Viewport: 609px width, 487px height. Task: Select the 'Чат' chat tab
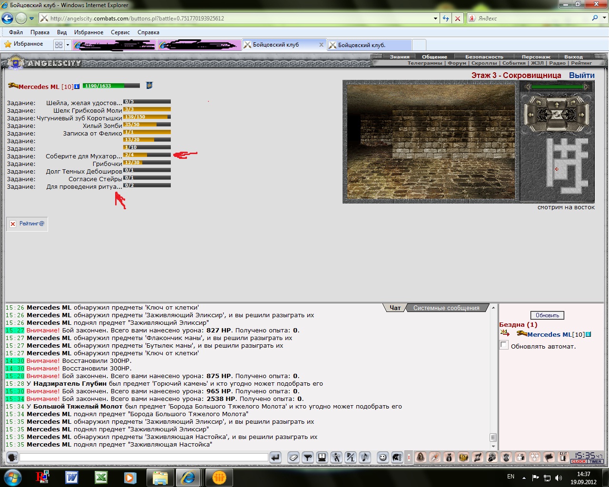coord(395,308)
